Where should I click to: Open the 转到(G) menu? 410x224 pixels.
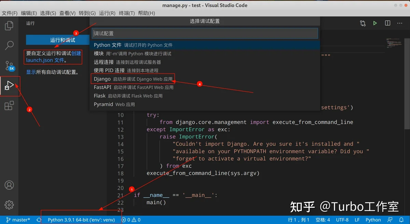click(x=87, y=13)
